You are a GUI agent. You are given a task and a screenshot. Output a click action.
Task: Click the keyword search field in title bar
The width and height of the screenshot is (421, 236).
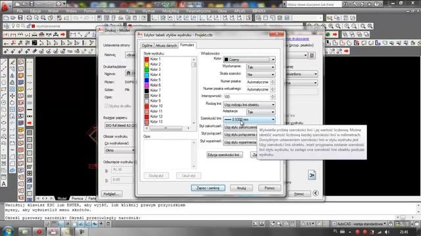pos(314,5)
